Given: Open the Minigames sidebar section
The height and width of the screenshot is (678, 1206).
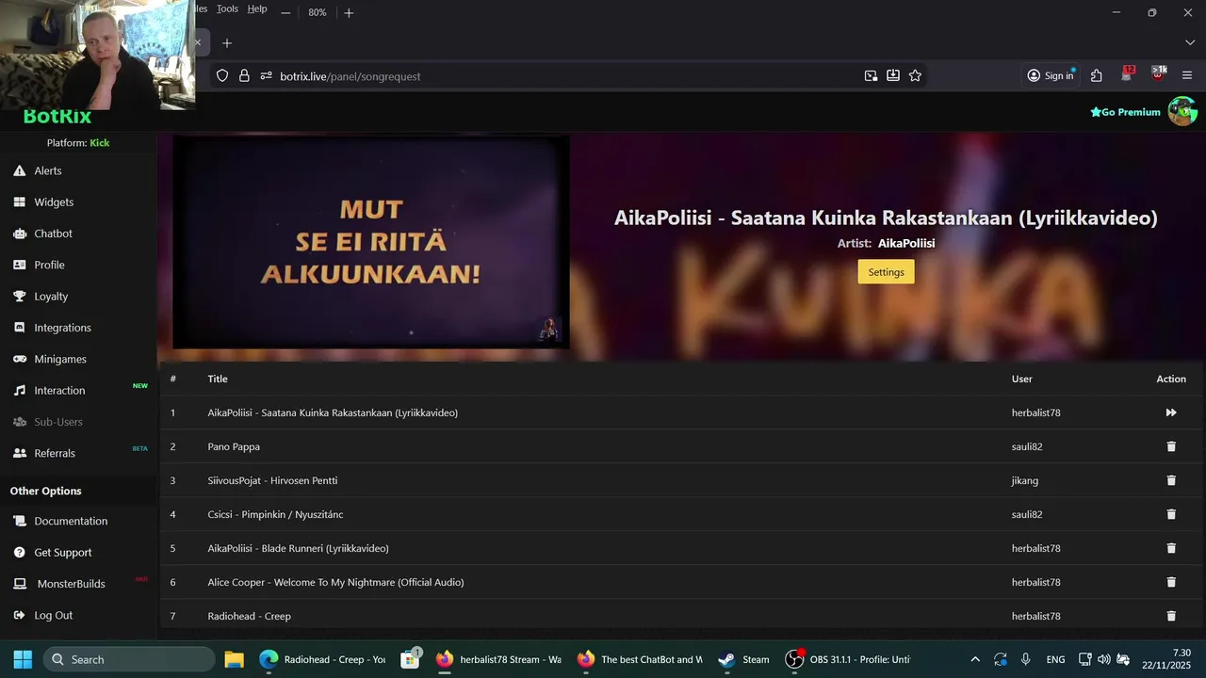Looking at the screenshot, I should coord(59,359).
